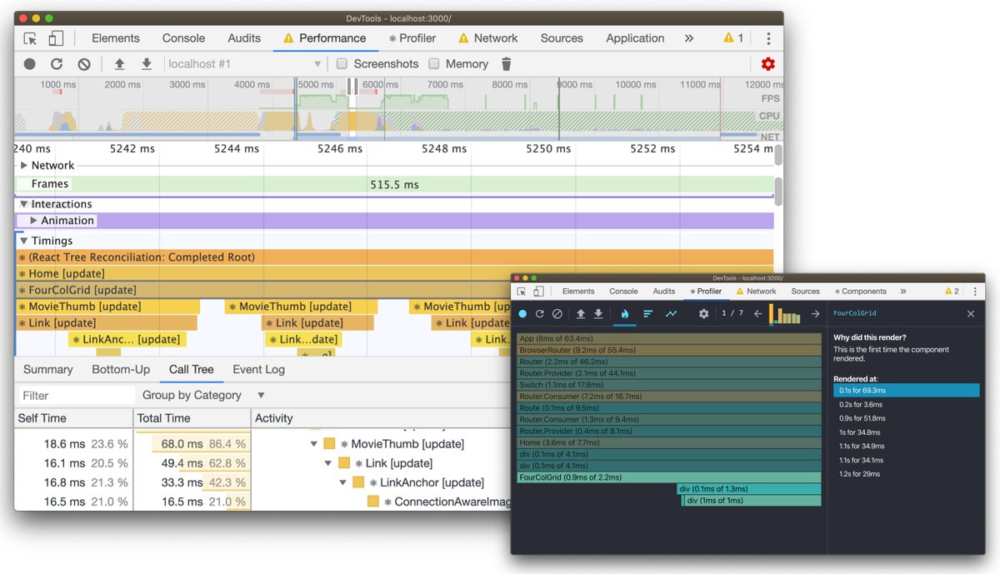Image resolution: width=1000 pixels, height=574 pixels.
Task: Select the Router.Consumer (7.2ms of 16.7ms) bar
Action: (x=668, y=397)
